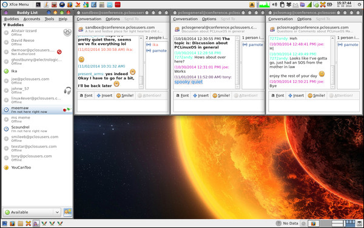The width and height of the screenshot is (364, 228).
Task: Click Font button in pclosgeneral chat
Action: pyautogui.click(x=182, y=95)
